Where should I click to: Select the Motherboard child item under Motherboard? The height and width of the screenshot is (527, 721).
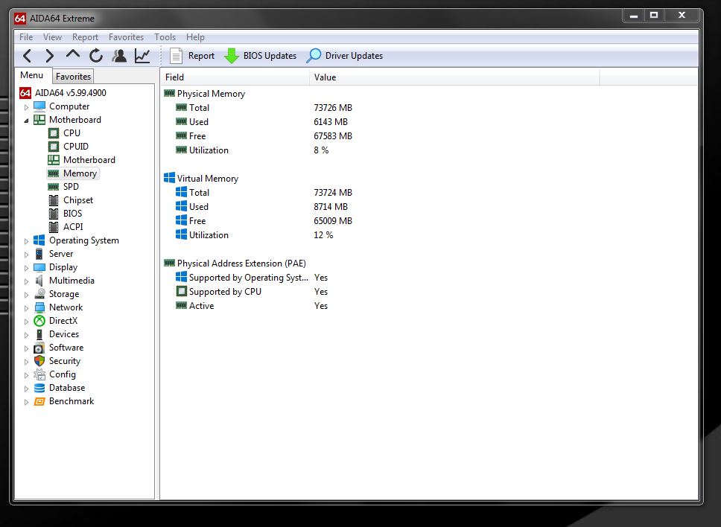point(89,160)
